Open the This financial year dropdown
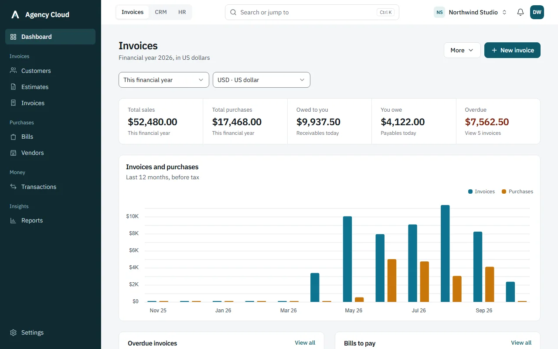 (x=164, y=80)
